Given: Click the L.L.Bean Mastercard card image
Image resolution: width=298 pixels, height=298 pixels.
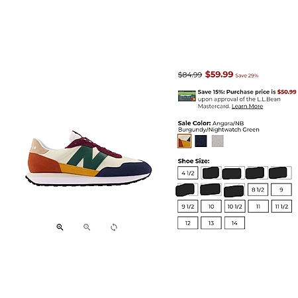Looking at the screenshot, I should pyautogui.click(x=187, y=96).
